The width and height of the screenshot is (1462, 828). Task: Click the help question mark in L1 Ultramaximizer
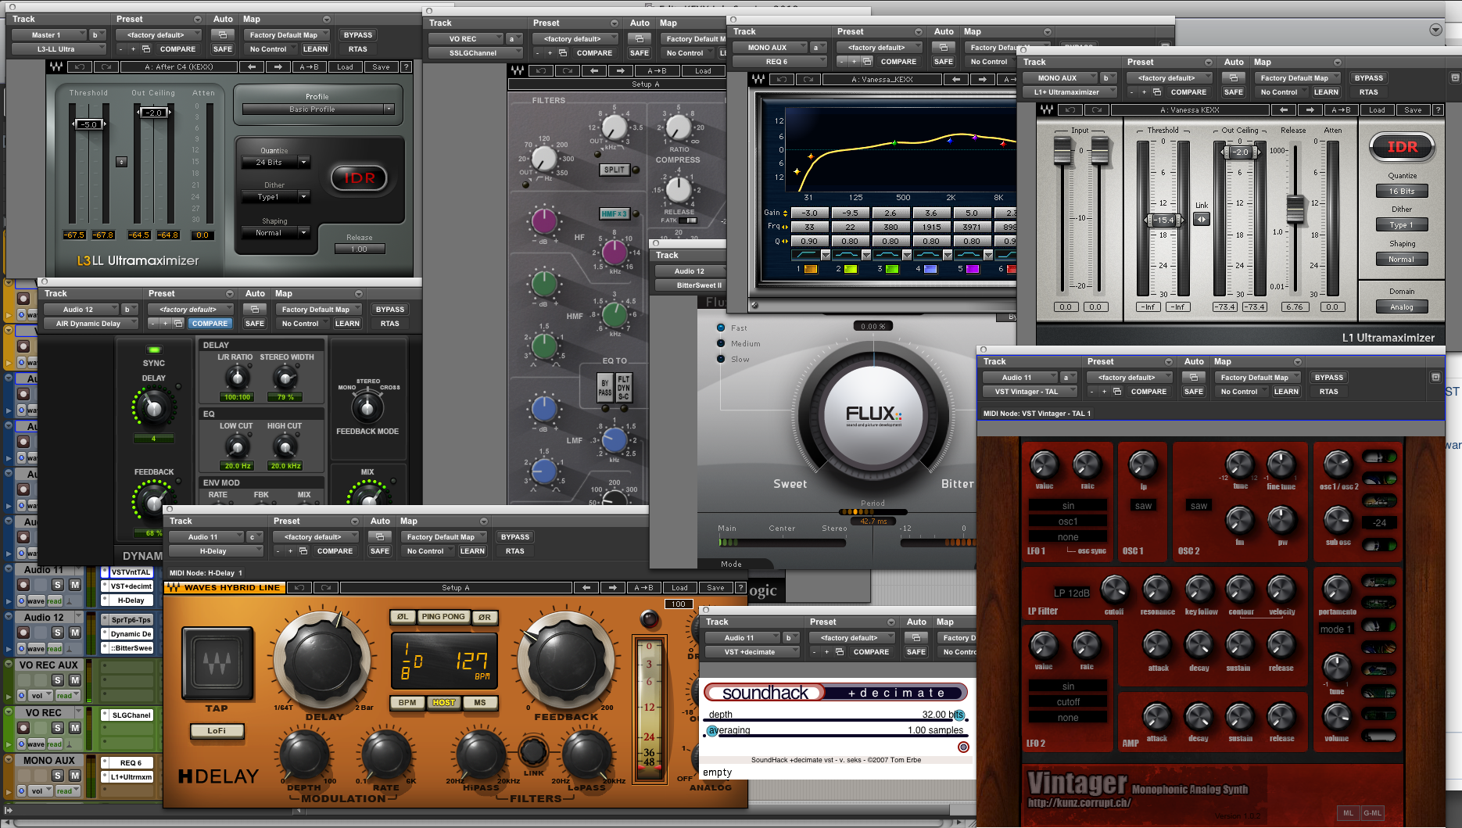[x=1437, y=110]
